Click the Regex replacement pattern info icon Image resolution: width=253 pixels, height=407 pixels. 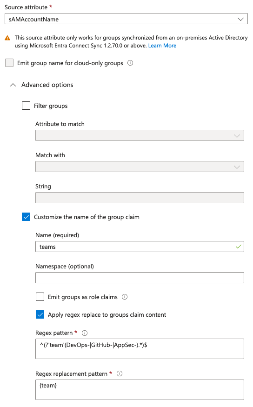[120, 374]
